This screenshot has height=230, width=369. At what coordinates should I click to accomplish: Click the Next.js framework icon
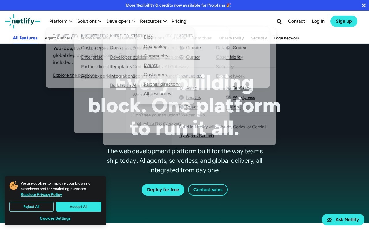pos(181,97)
